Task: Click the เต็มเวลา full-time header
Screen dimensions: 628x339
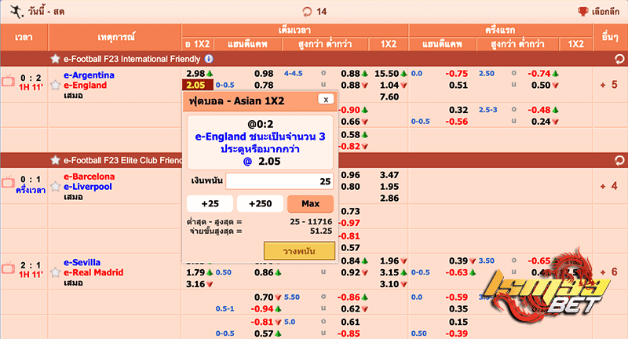Action: coord(294,30)
